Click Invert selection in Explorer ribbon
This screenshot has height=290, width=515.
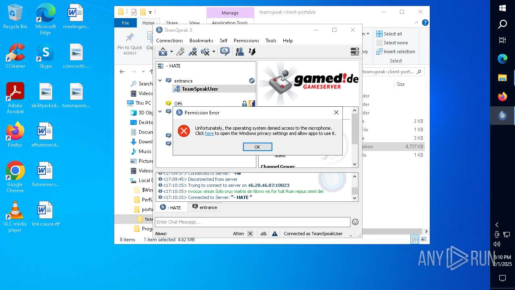396,52
